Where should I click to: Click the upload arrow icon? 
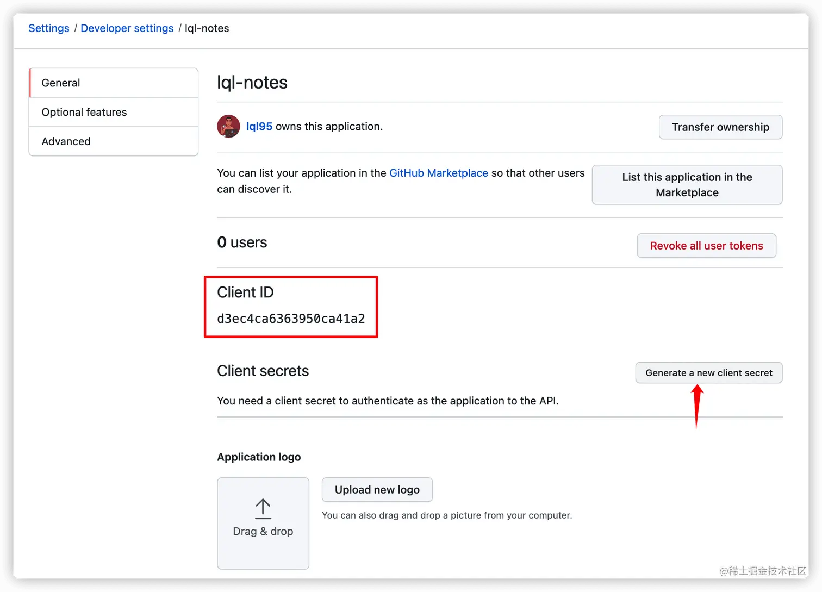click(263, 509)
